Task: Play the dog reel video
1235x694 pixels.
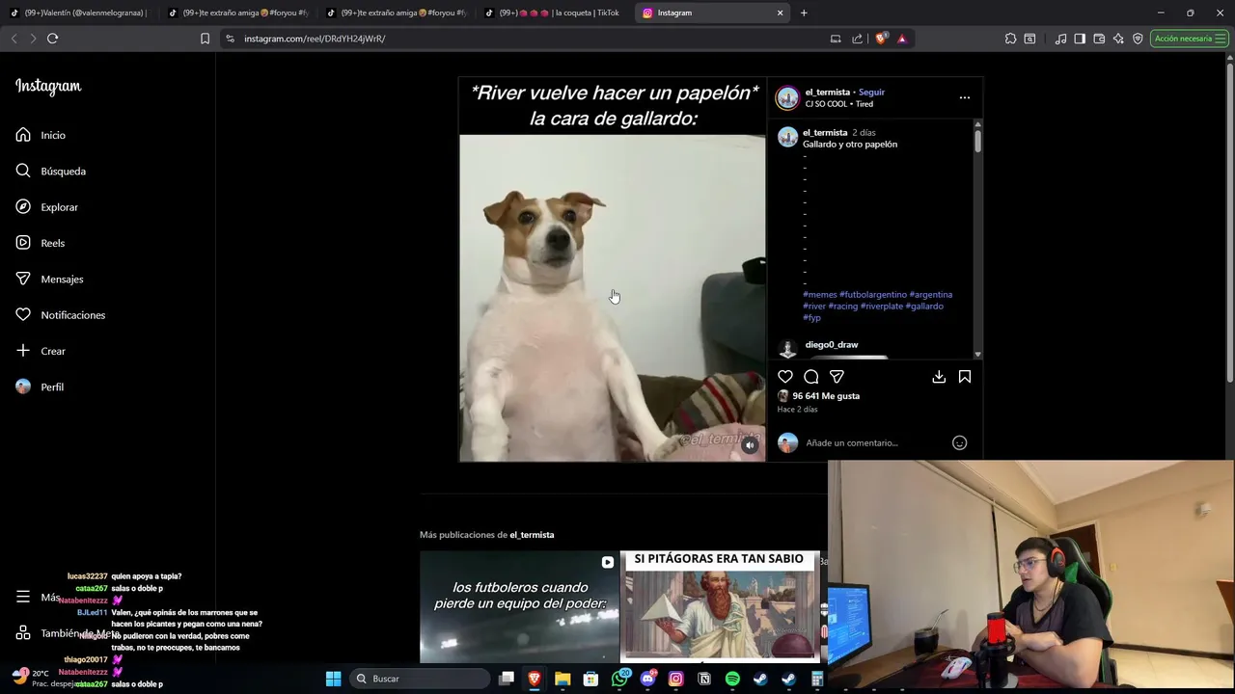Action: click(x=613, y=298)
